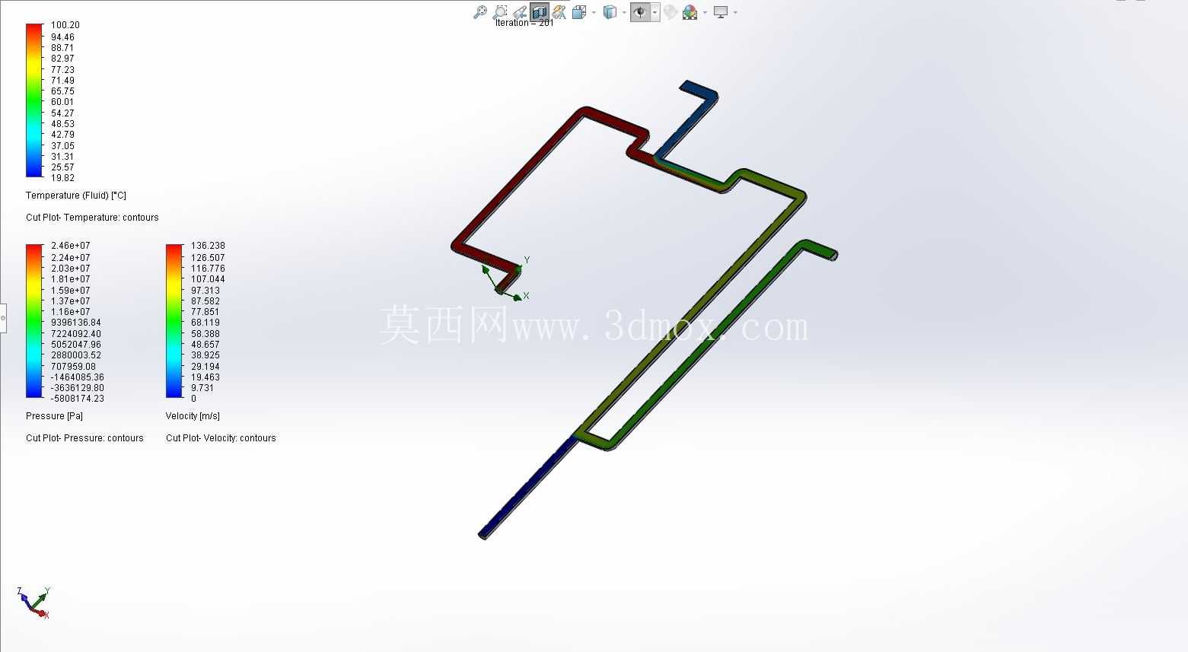Open the Apply Scene dropdown arrow

tap(705, 12)
